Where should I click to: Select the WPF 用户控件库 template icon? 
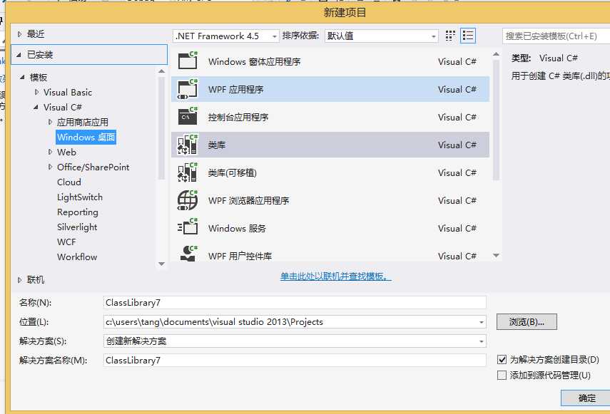point(189,254)
